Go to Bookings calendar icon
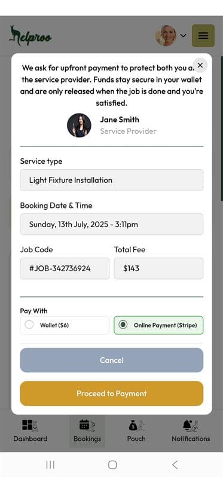The width and height of the screenshot is (223, 478). point(87,426)
